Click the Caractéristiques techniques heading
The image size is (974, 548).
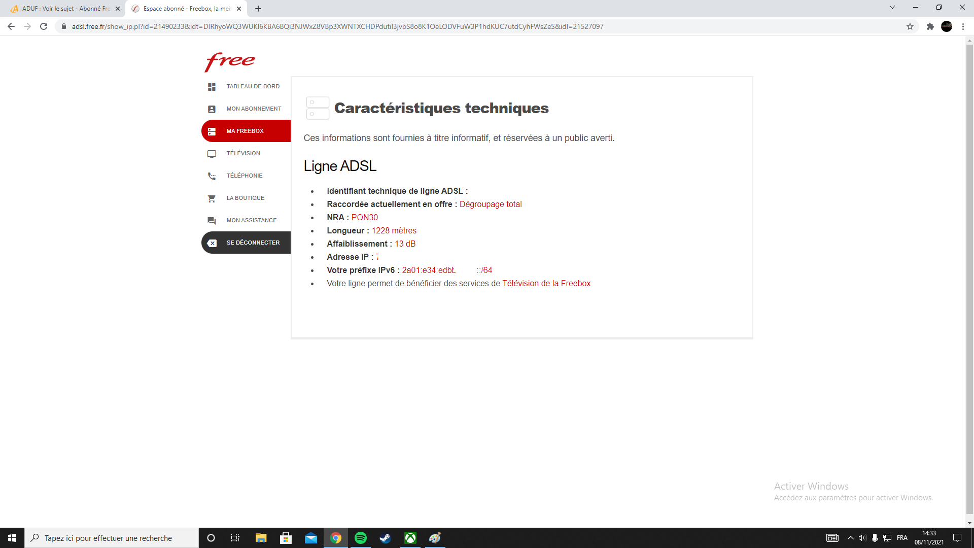click(441, 108)
